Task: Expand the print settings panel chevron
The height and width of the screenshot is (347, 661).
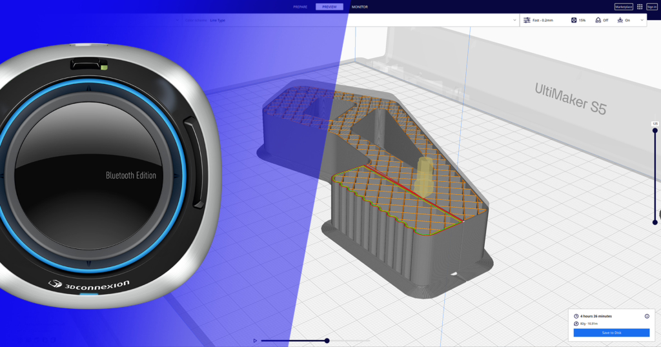Action: pyautogui.click(x=642, y=20)
